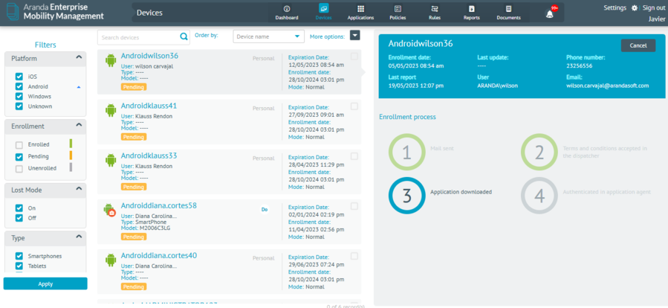Viewport: 668px width, 308px height.
Task: Click the Do badge on Androiddiana.cortes58
Action: click(265, 210)
